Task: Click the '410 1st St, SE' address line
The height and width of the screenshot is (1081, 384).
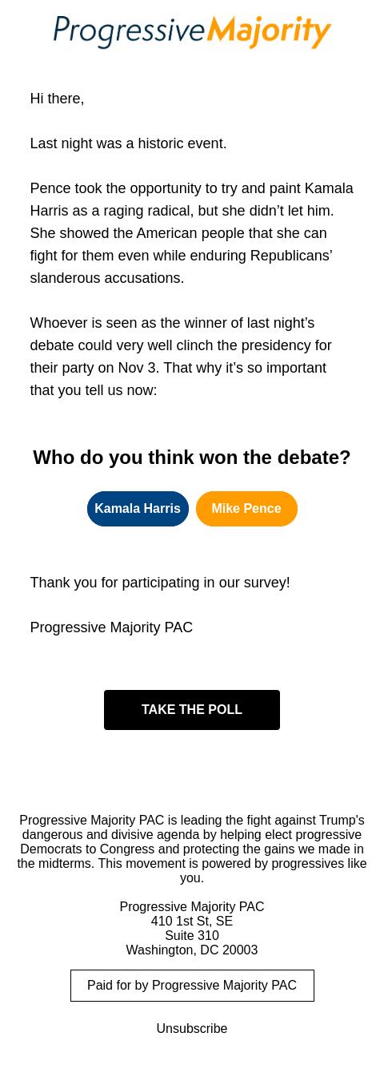Action: 192,921
